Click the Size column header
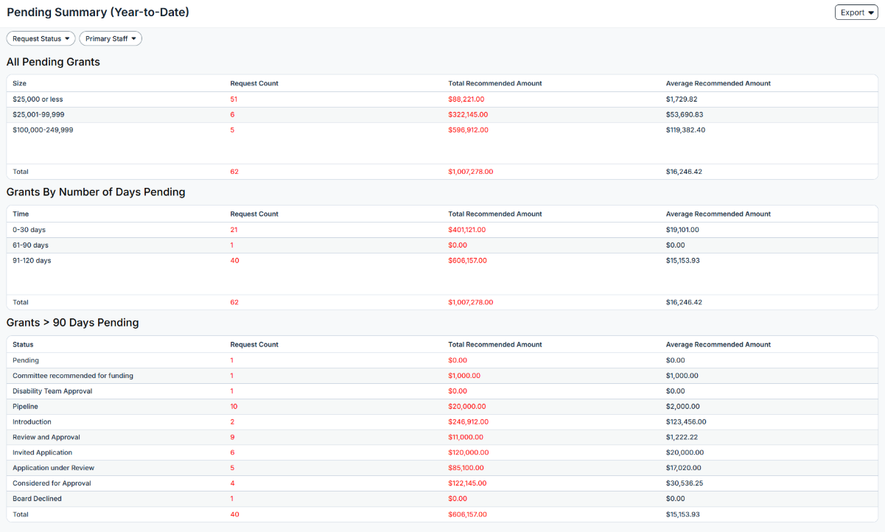The image size is (885, 532). click(19, 83)
